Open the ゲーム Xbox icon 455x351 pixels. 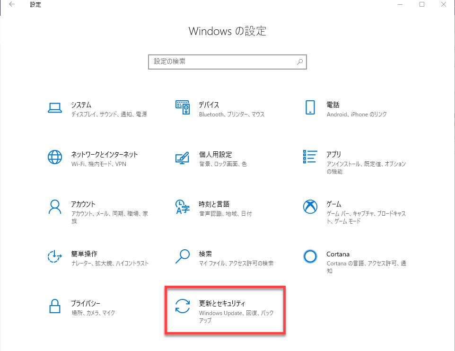click(310, 207)
